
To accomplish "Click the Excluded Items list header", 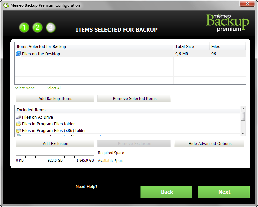I will 128,110.
